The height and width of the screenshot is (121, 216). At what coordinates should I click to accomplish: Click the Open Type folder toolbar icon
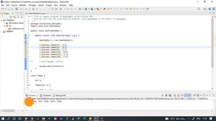click(105, 9)
